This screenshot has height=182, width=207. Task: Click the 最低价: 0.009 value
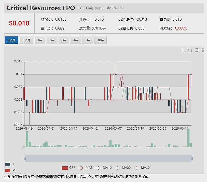click(x=53, y=28)
